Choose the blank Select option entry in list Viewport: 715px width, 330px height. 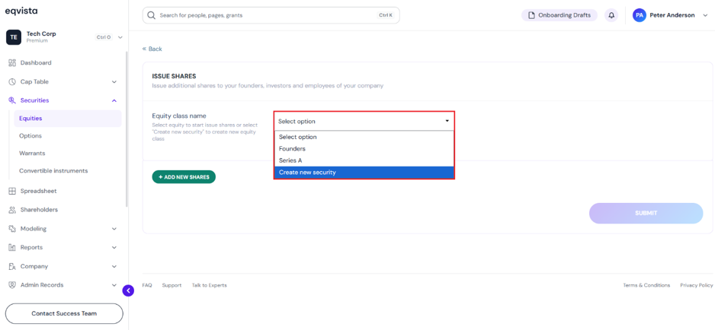pos(364,137)
